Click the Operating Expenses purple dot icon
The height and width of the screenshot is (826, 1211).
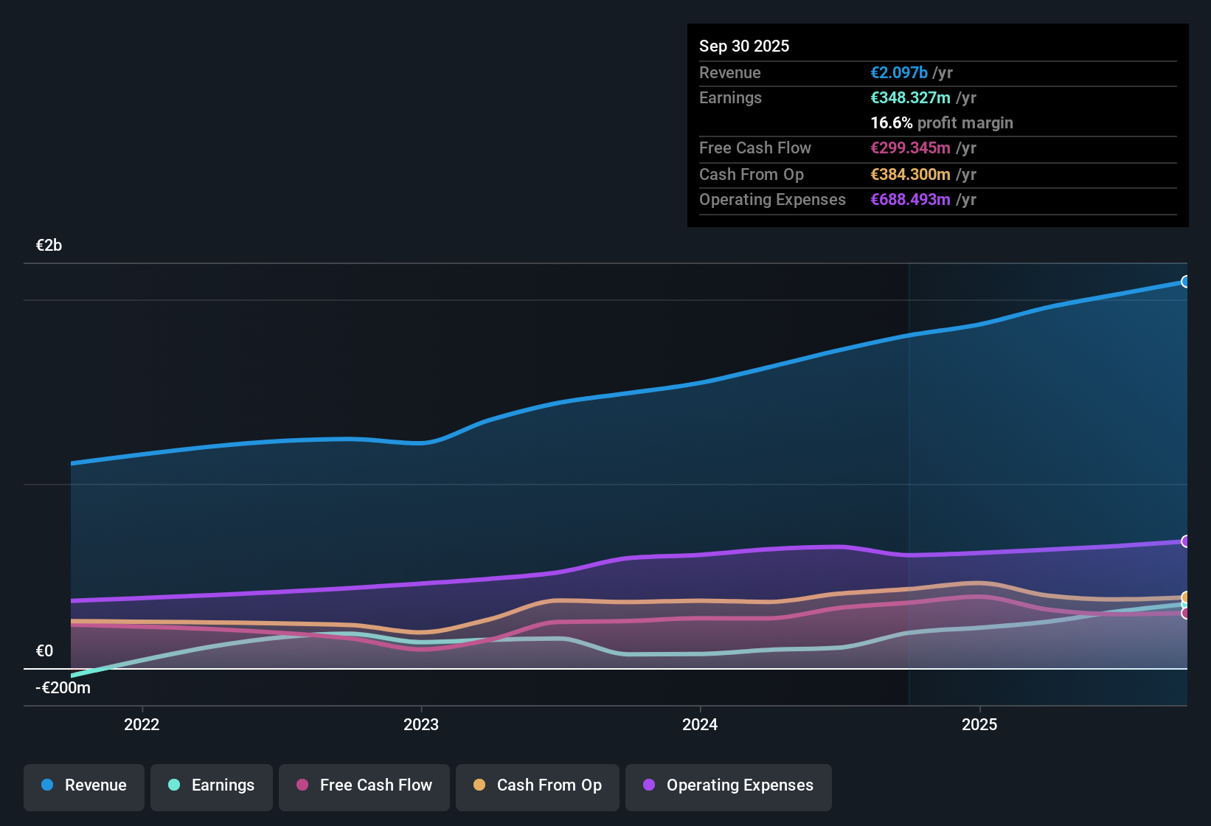tap(648, 785)
